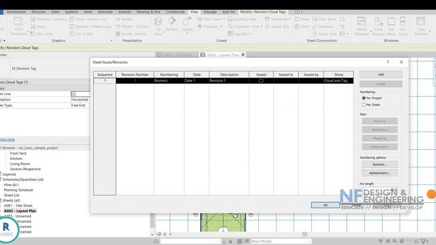Open the Architecture ribbon tab

[x=16, y=12]
